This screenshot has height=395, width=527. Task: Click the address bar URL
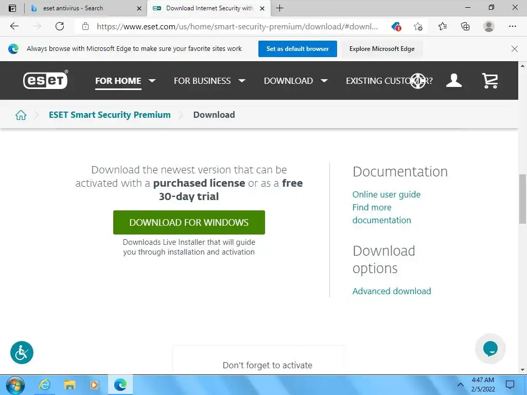(237, 27)
